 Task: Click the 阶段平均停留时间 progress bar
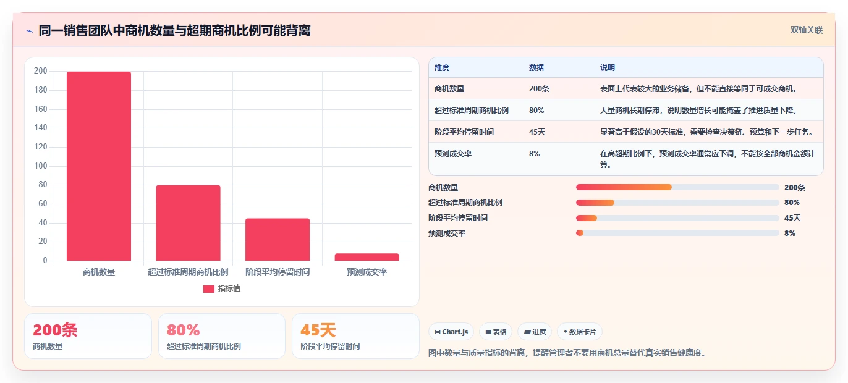click(677, 218)
